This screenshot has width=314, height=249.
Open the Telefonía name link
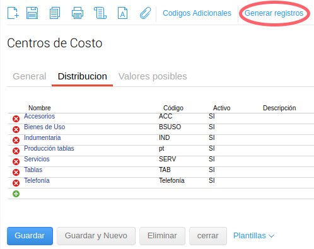pyautogui.click(x=37, y=180)
